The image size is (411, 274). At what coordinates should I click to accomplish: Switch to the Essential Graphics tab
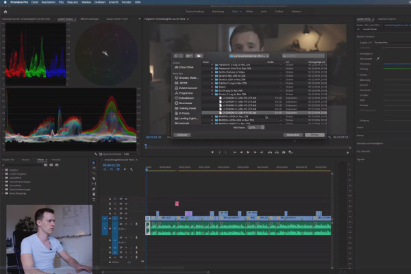387,19
